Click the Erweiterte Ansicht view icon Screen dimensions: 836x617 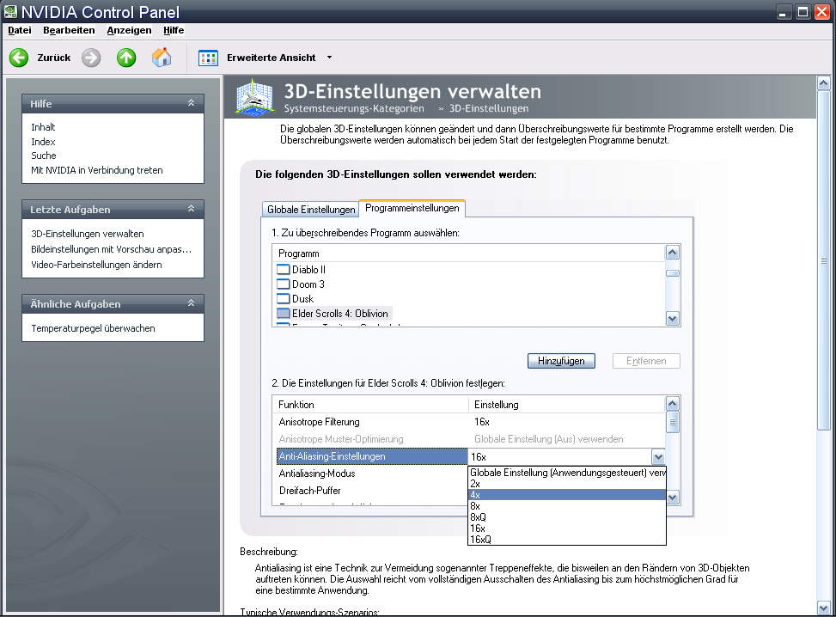click(x=208, y=58)
